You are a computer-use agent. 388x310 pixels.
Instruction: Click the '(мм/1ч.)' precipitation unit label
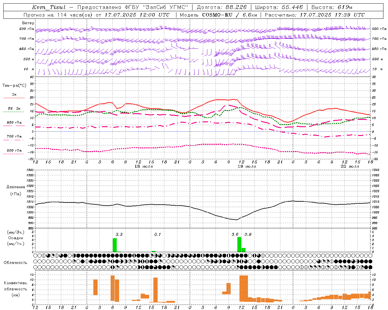click(16, 244)
